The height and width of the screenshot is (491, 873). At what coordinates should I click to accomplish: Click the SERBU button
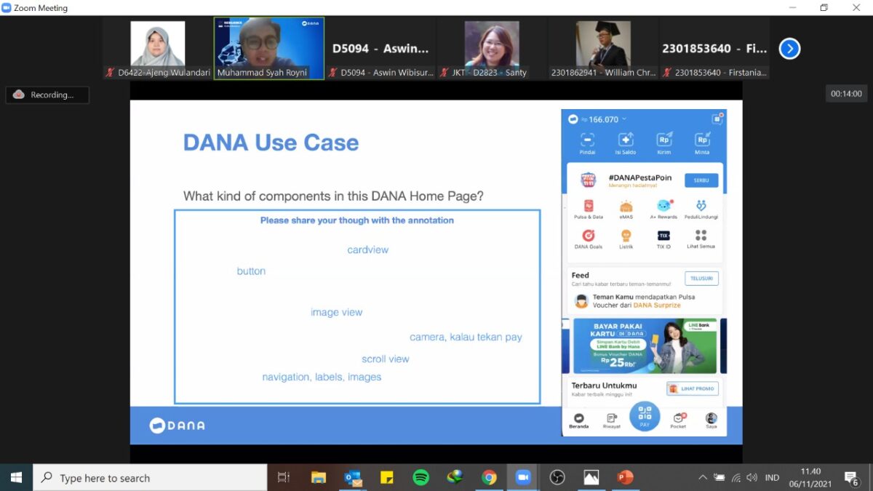pyautogui.click(x=701, y=180)
